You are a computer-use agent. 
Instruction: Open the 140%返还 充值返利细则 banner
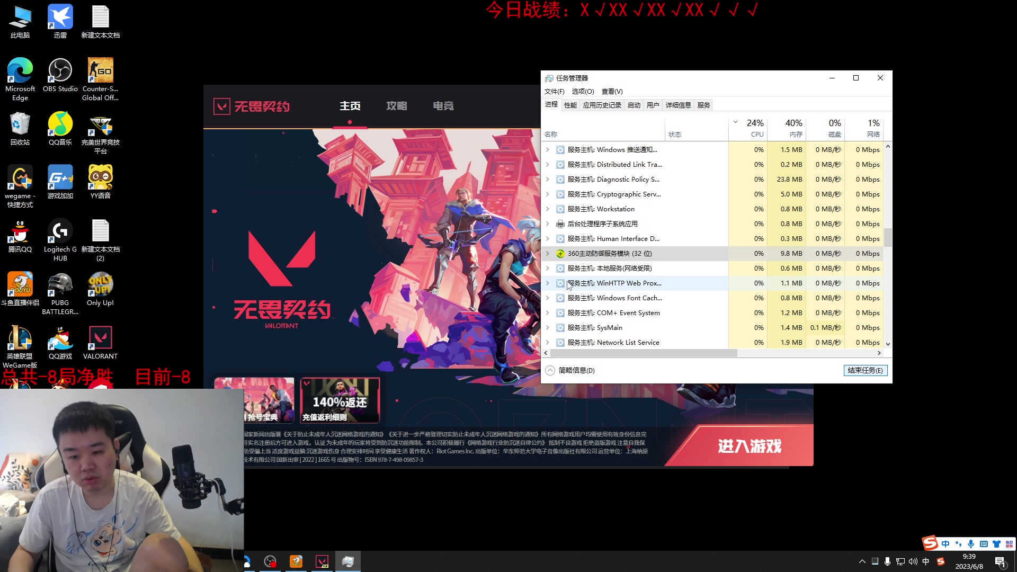[340, 400]
